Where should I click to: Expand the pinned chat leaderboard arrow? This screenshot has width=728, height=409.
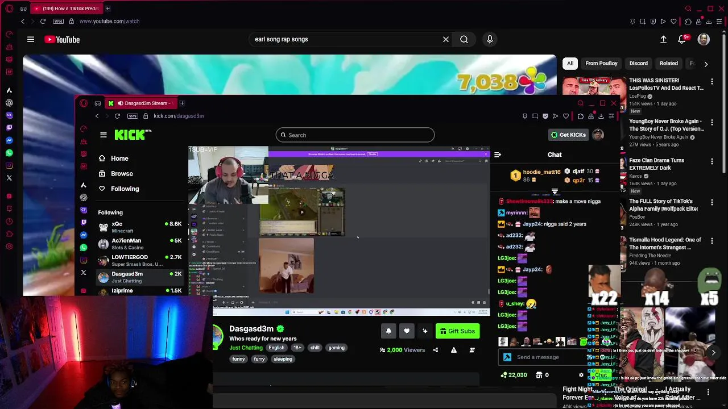click(555, 192)
